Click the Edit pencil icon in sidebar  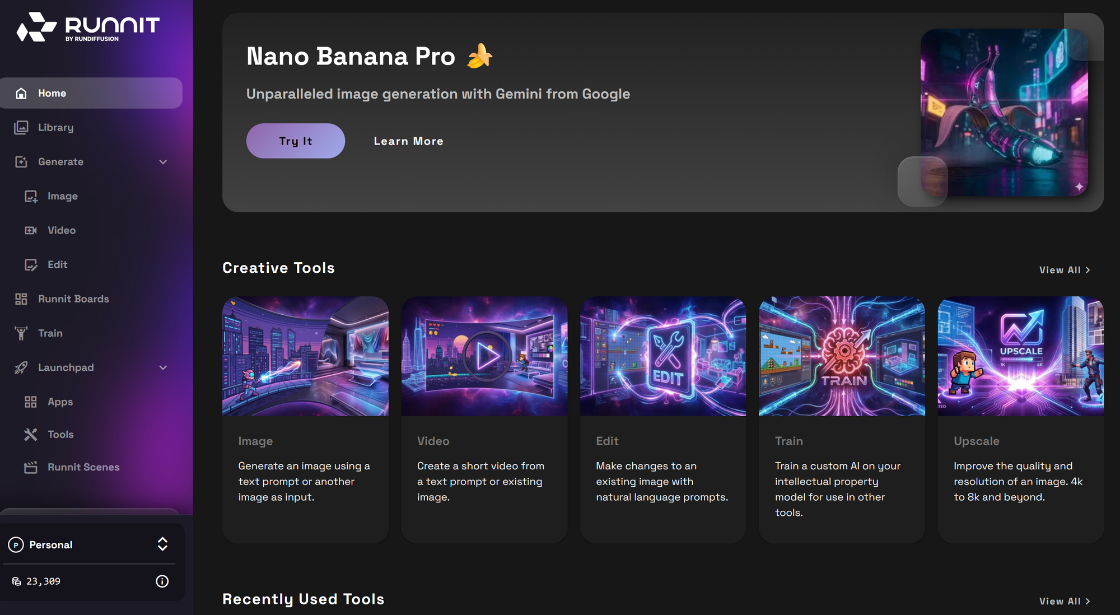tap(31, 265)
